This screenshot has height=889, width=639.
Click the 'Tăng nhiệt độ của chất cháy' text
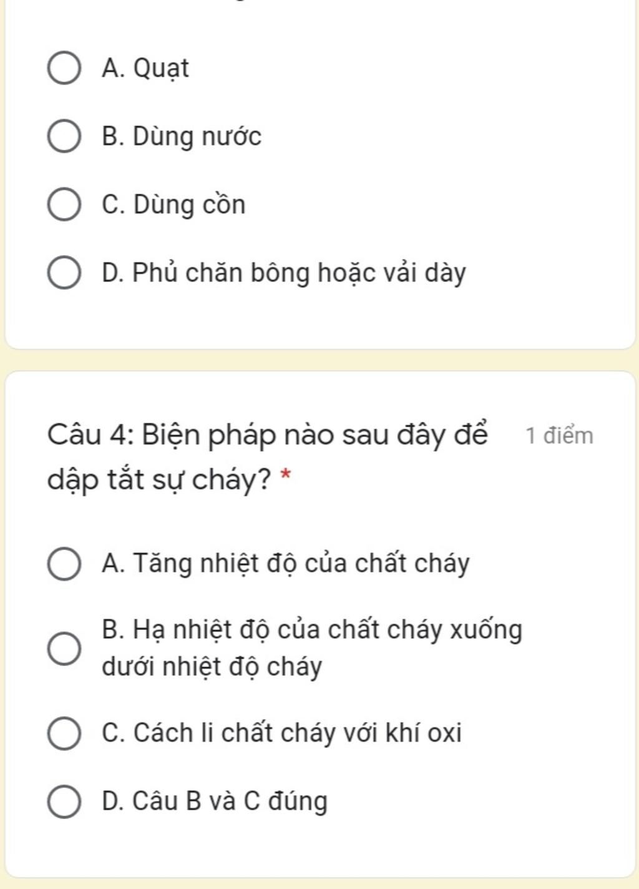point(301,564)
